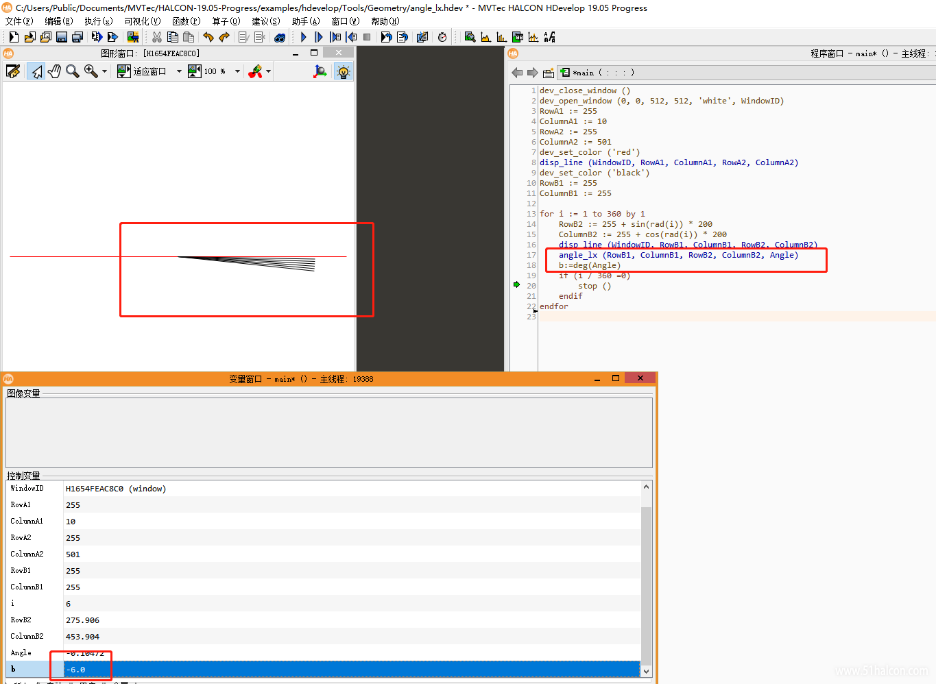Open the 窗口(W) menu
The width and height of the screenshot is (936, 684).
click(346, 21)
